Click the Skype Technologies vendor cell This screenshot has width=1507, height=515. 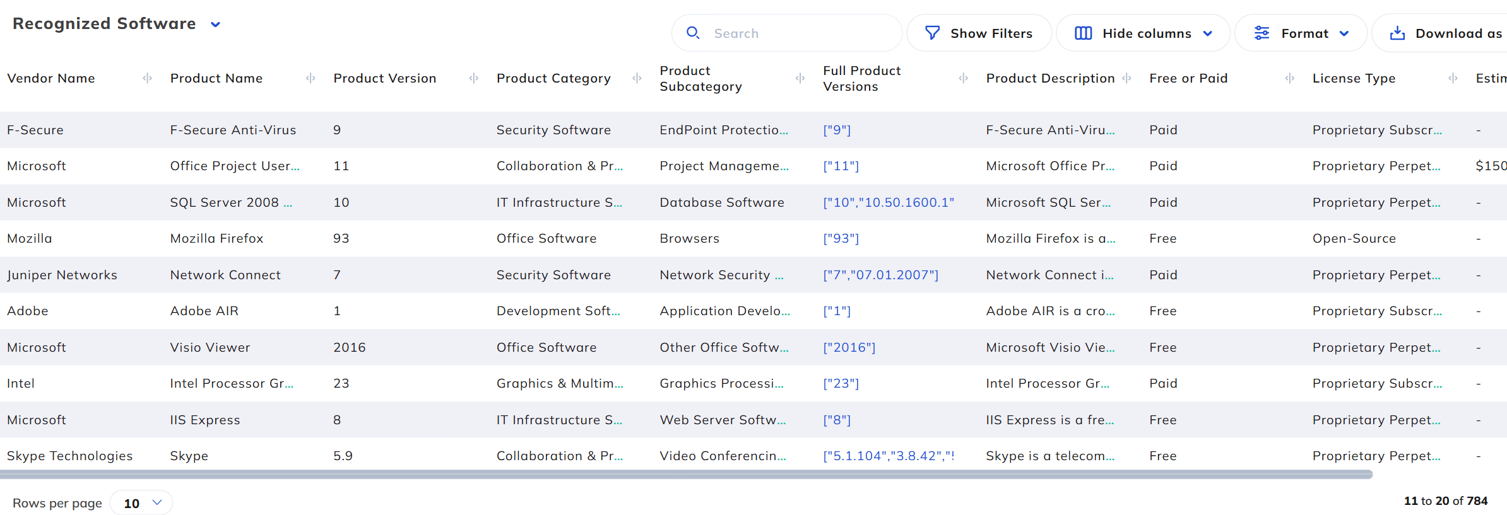[x=69, y=456]
